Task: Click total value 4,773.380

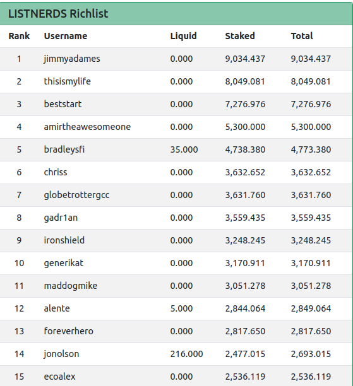Action: tap(311, 149)
